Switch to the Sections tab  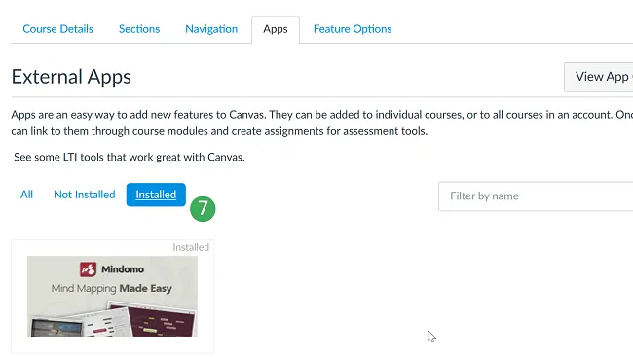pyautogui.click(x=139, y=29)
